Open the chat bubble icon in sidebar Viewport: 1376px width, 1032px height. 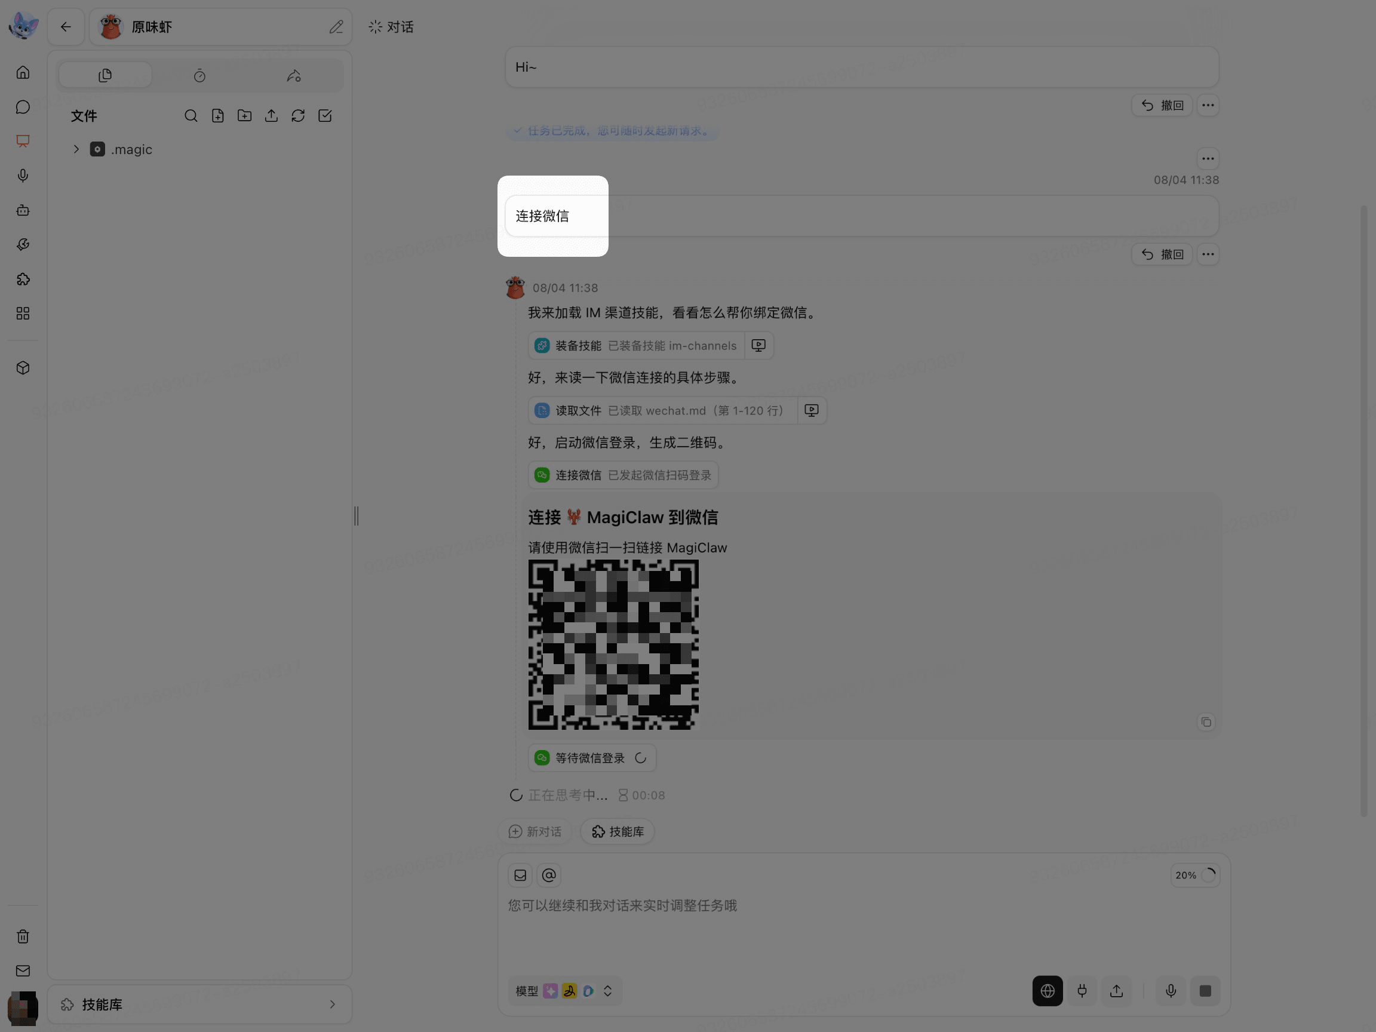[x=23, y=107]
